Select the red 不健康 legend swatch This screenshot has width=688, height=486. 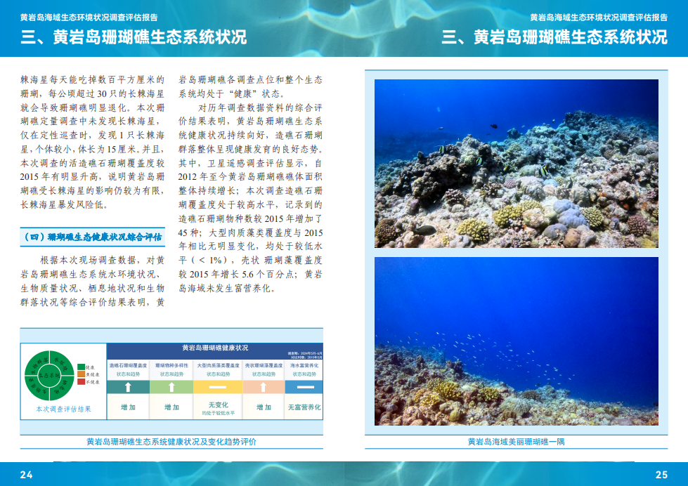(x=81, y=381)
